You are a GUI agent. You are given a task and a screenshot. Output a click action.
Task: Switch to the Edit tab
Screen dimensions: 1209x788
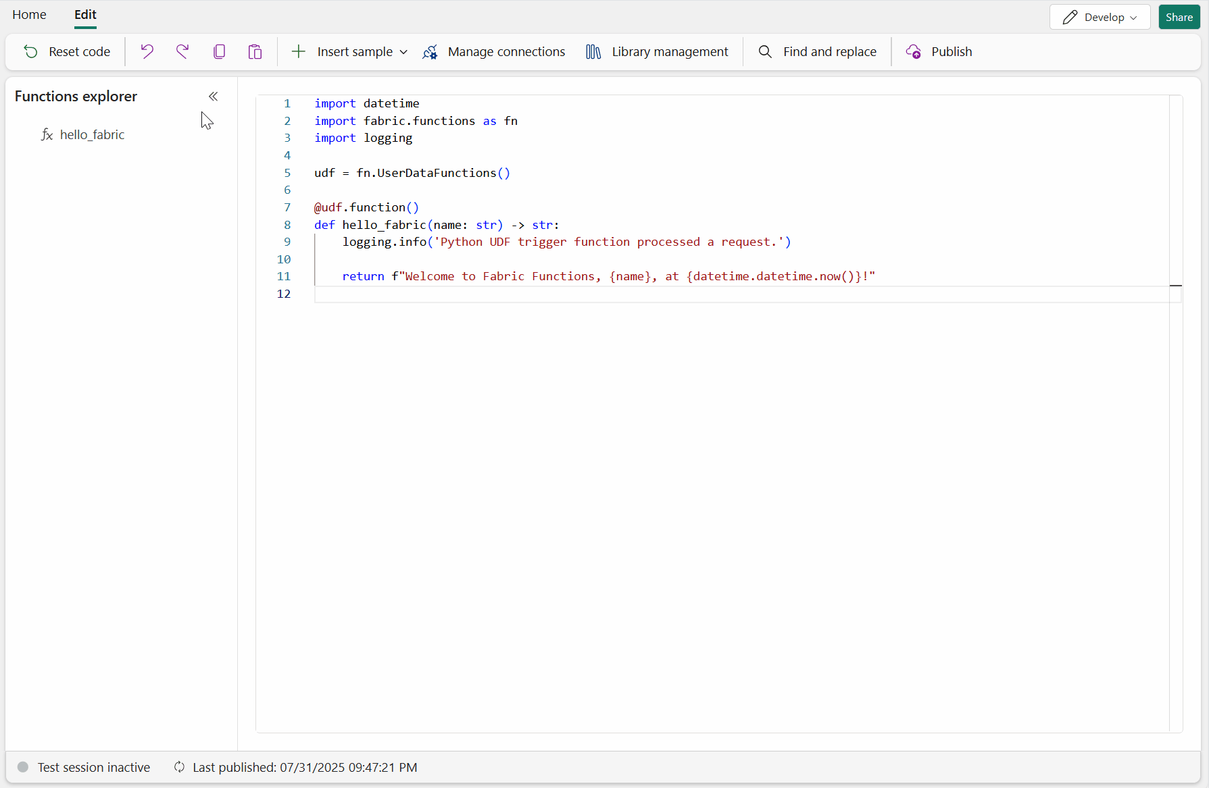click(x=84, y=14)
